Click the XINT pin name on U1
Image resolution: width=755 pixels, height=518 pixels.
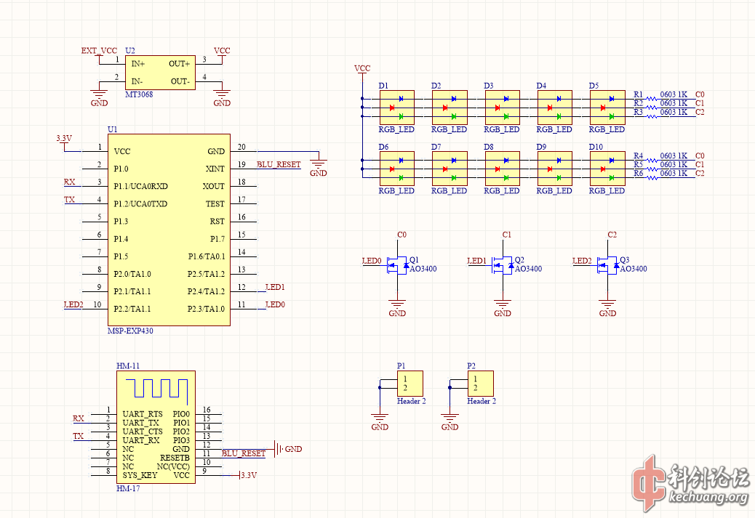click(x=215, y=169)
